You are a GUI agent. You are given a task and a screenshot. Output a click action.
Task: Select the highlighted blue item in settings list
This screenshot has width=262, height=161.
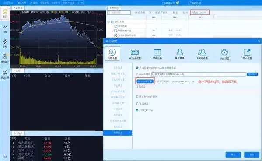click(118, 133)
